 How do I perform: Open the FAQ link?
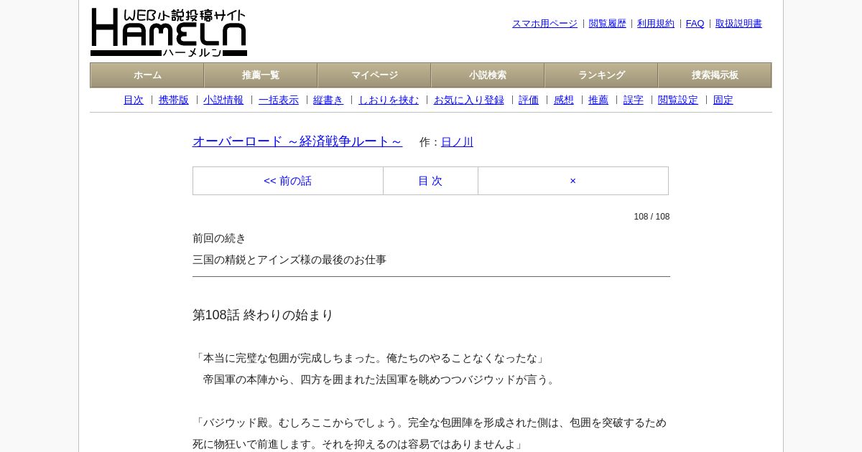[695, 24]
